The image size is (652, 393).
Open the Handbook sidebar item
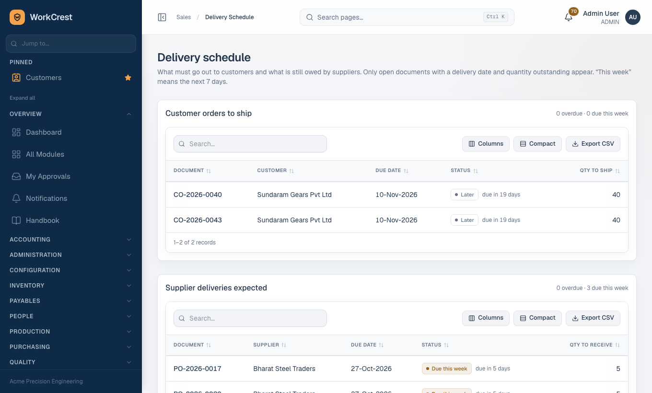pyautogui.click(x=71, y=220)
